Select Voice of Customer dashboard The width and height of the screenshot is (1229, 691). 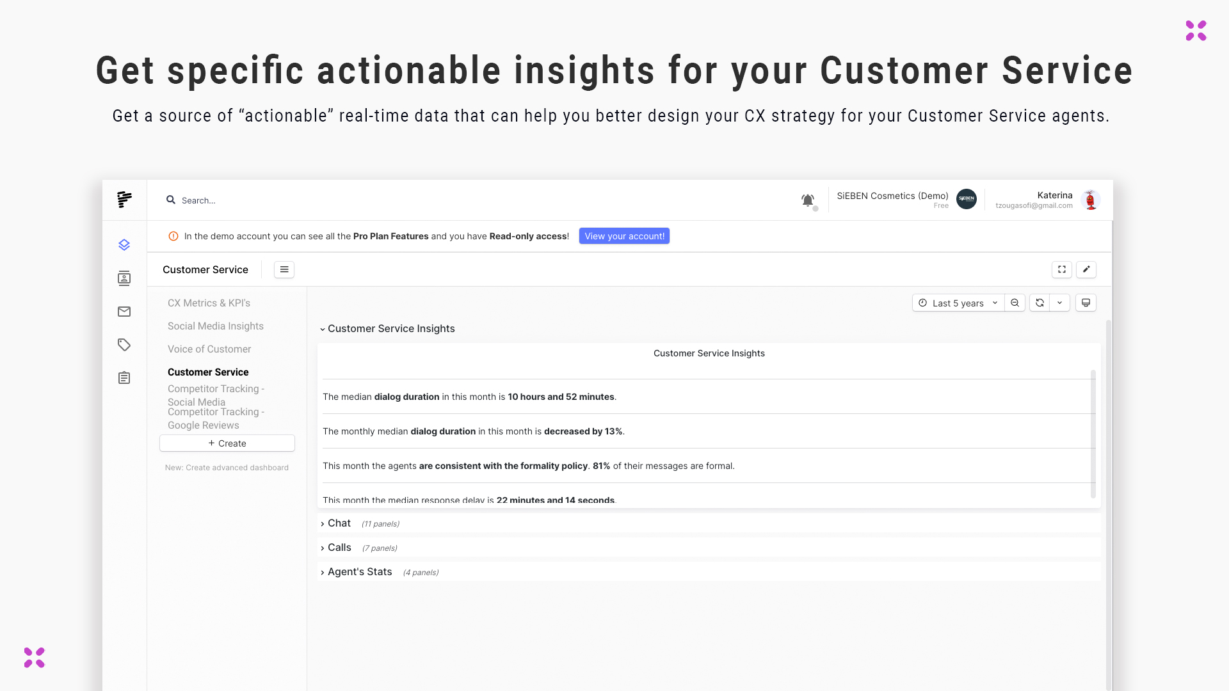click(209, 349)
